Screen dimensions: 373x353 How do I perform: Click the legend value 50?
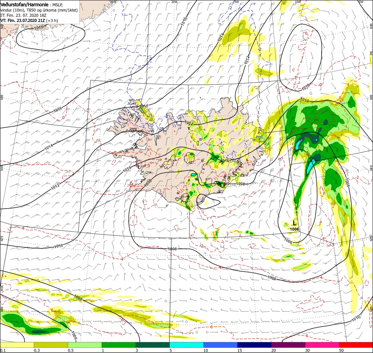(x=341, y=350)
